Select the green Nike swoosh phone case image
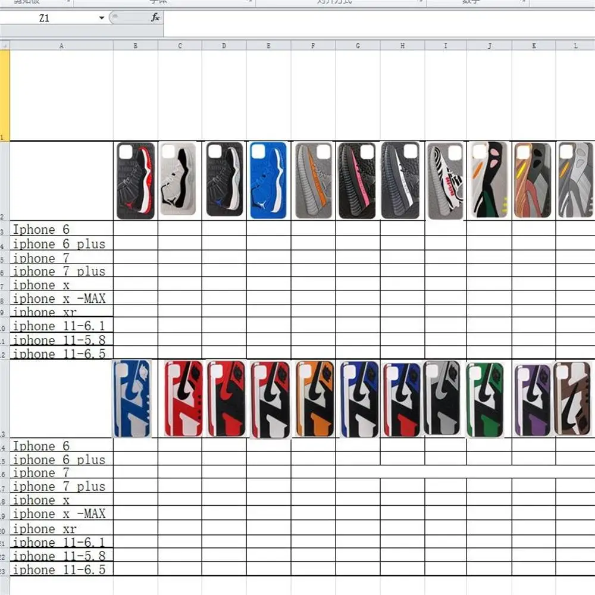The height and width of the screenshot is (595, 595). pyautogui.click(x=485, y=399)
